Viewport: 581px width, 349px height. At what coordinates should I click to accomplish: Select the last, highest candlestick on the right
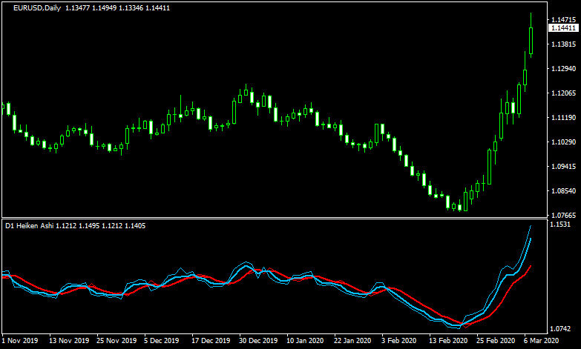(x=531, y=39)
